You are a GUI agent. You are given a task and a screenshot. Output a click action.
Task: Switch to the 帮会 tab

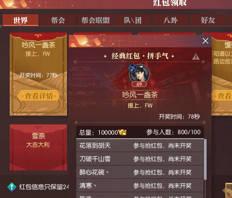pyautogui.click(x=58, y=20)
